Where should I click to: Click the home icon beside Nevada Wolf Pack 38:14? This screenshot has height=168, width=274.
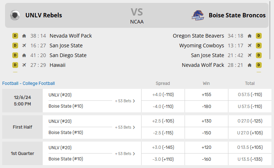point(24,36)
